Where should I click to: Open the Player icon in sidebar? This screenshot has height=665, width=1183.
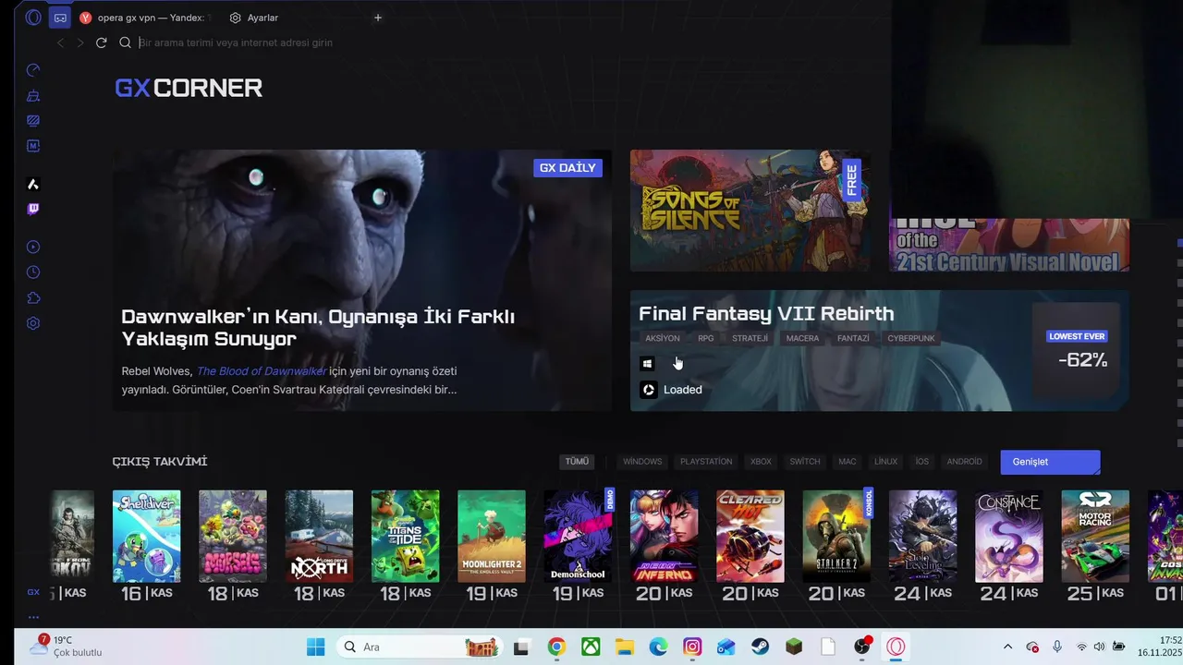coord(33,247)
